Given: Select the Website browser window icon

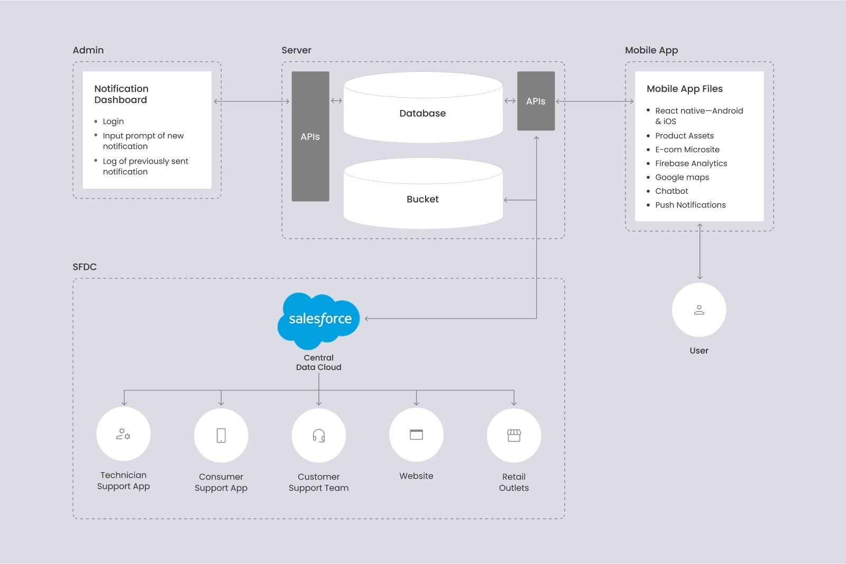Looking at the screenshot, I should coord(416,435).
